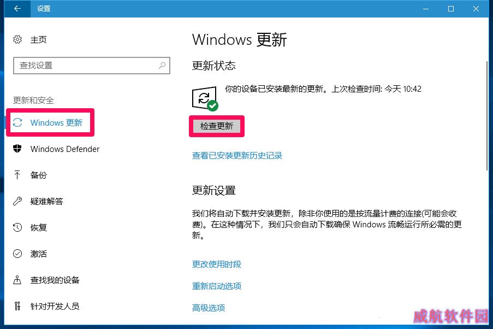Click the find my device icon
This screenshot has height=329, width=493.
pyautogui.click(x=17, y=280)
